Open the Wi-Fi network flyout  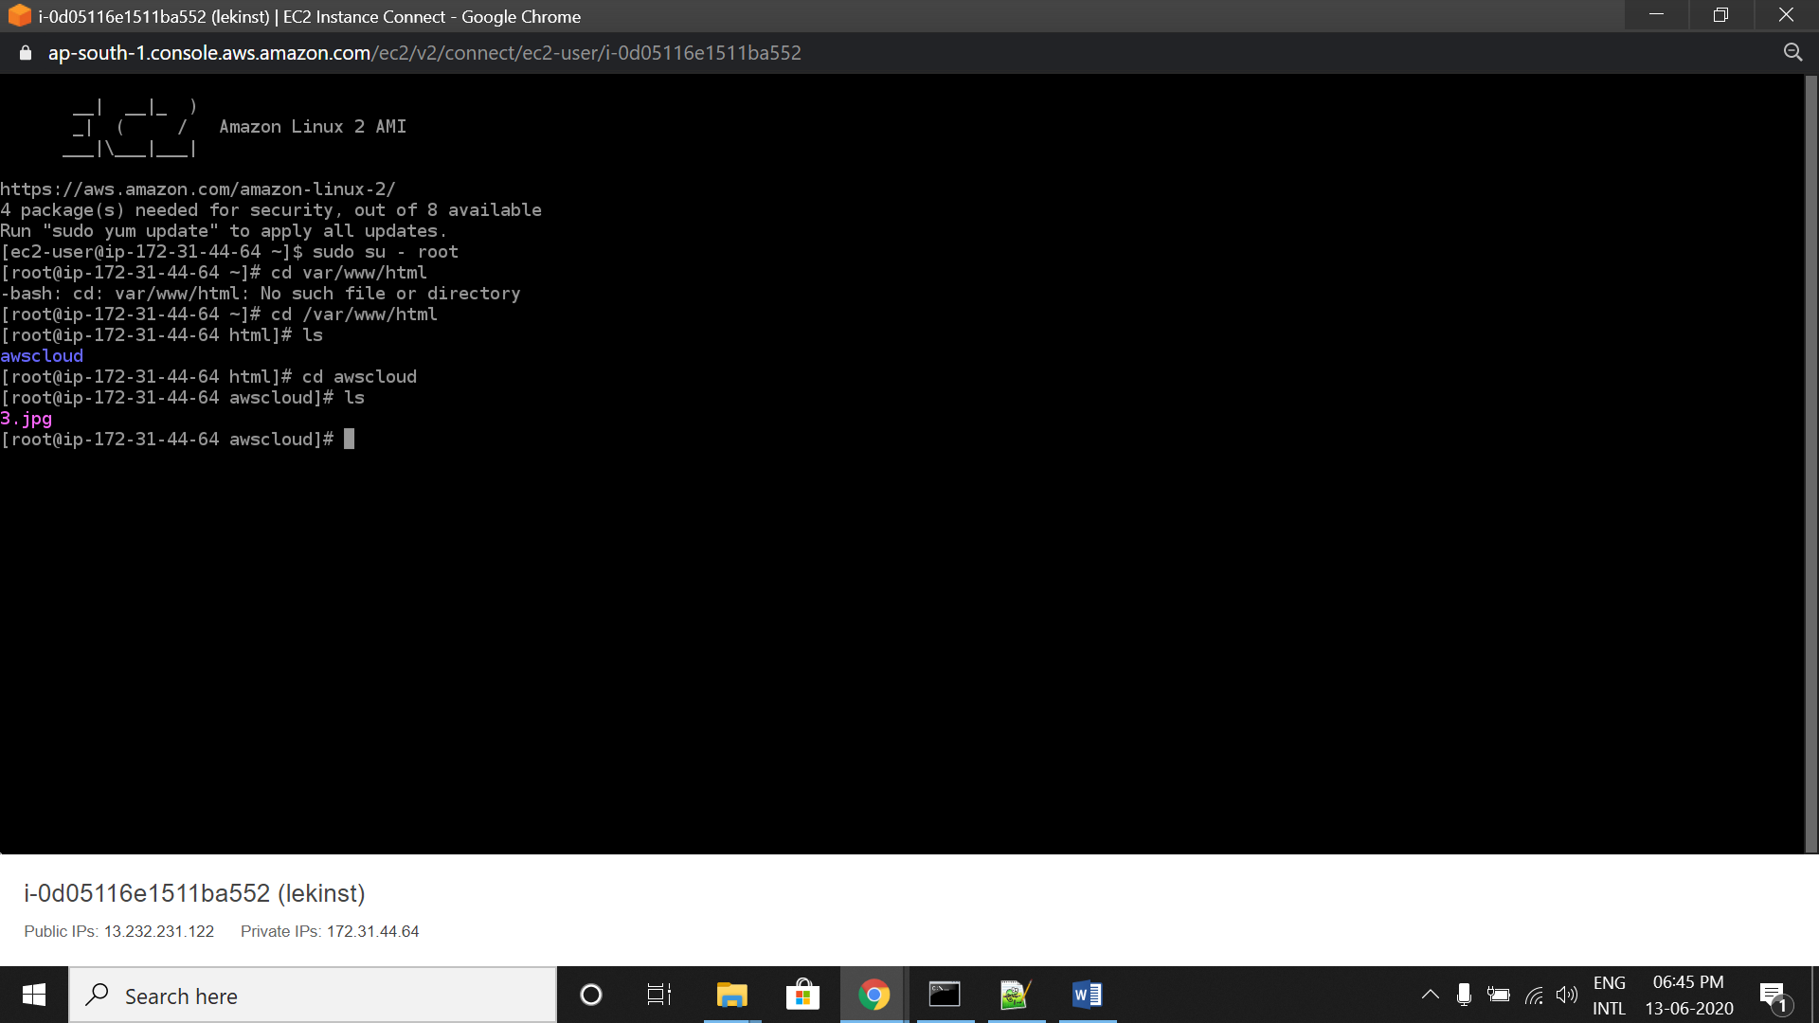point(1534,995)
